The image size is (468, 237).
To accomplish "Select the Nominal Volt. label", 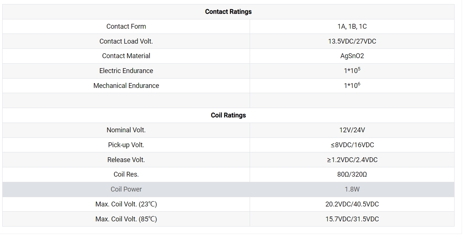I will pos(126,130).
